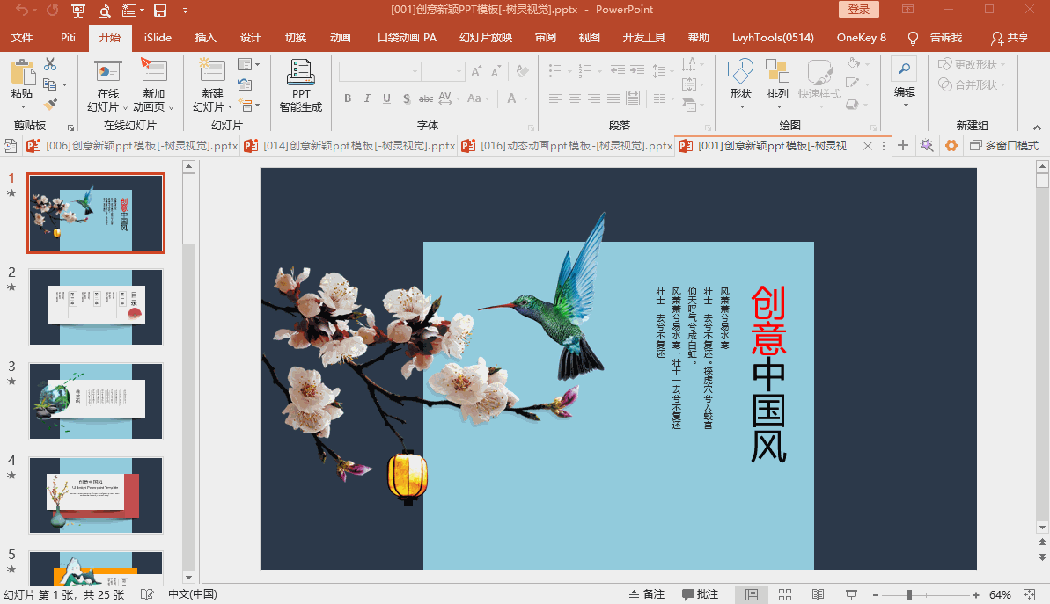The height and width of the screenshot is (604, 1050).
Task: Click the zoom in plus button
Action: coord(976,594)
